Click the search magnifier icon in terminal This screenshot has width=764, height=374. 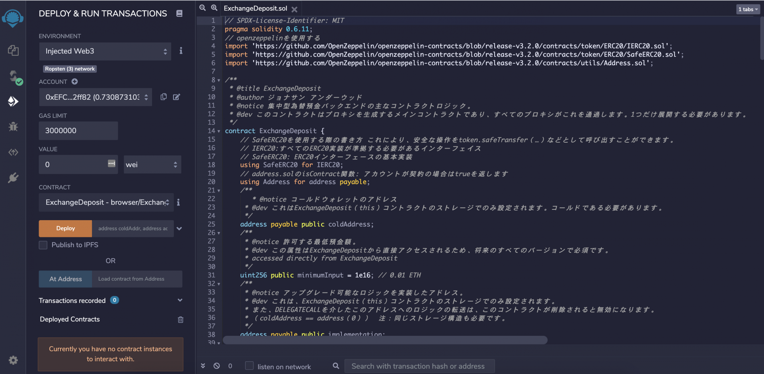click(336, 366)
